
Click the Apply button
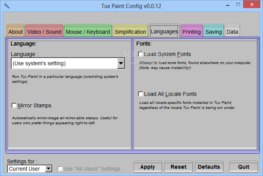[148, 167]
